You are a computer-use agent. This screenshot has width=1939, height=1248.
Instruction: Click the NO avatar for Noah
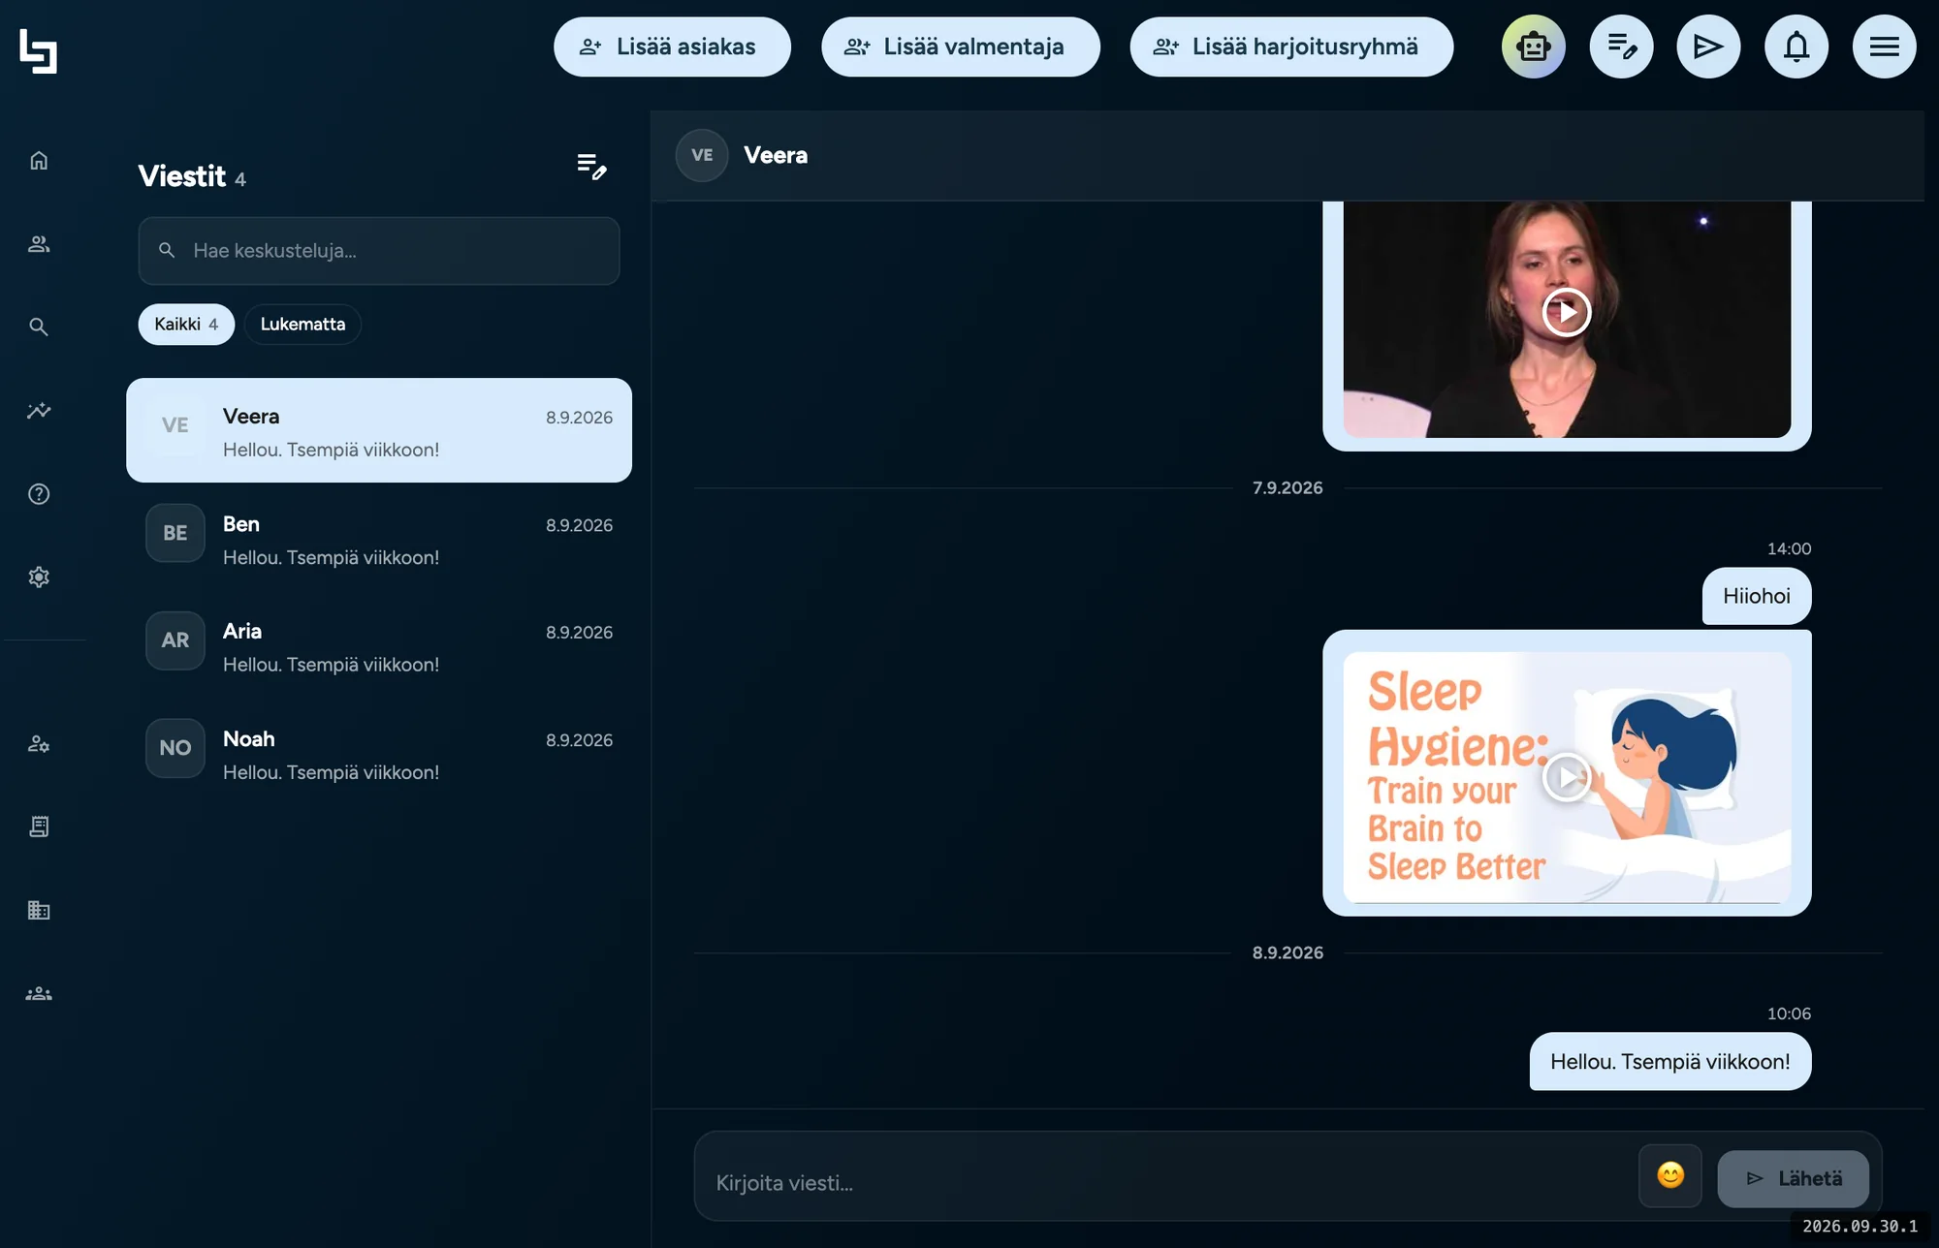pyautogui.click(x=175, y=748)
